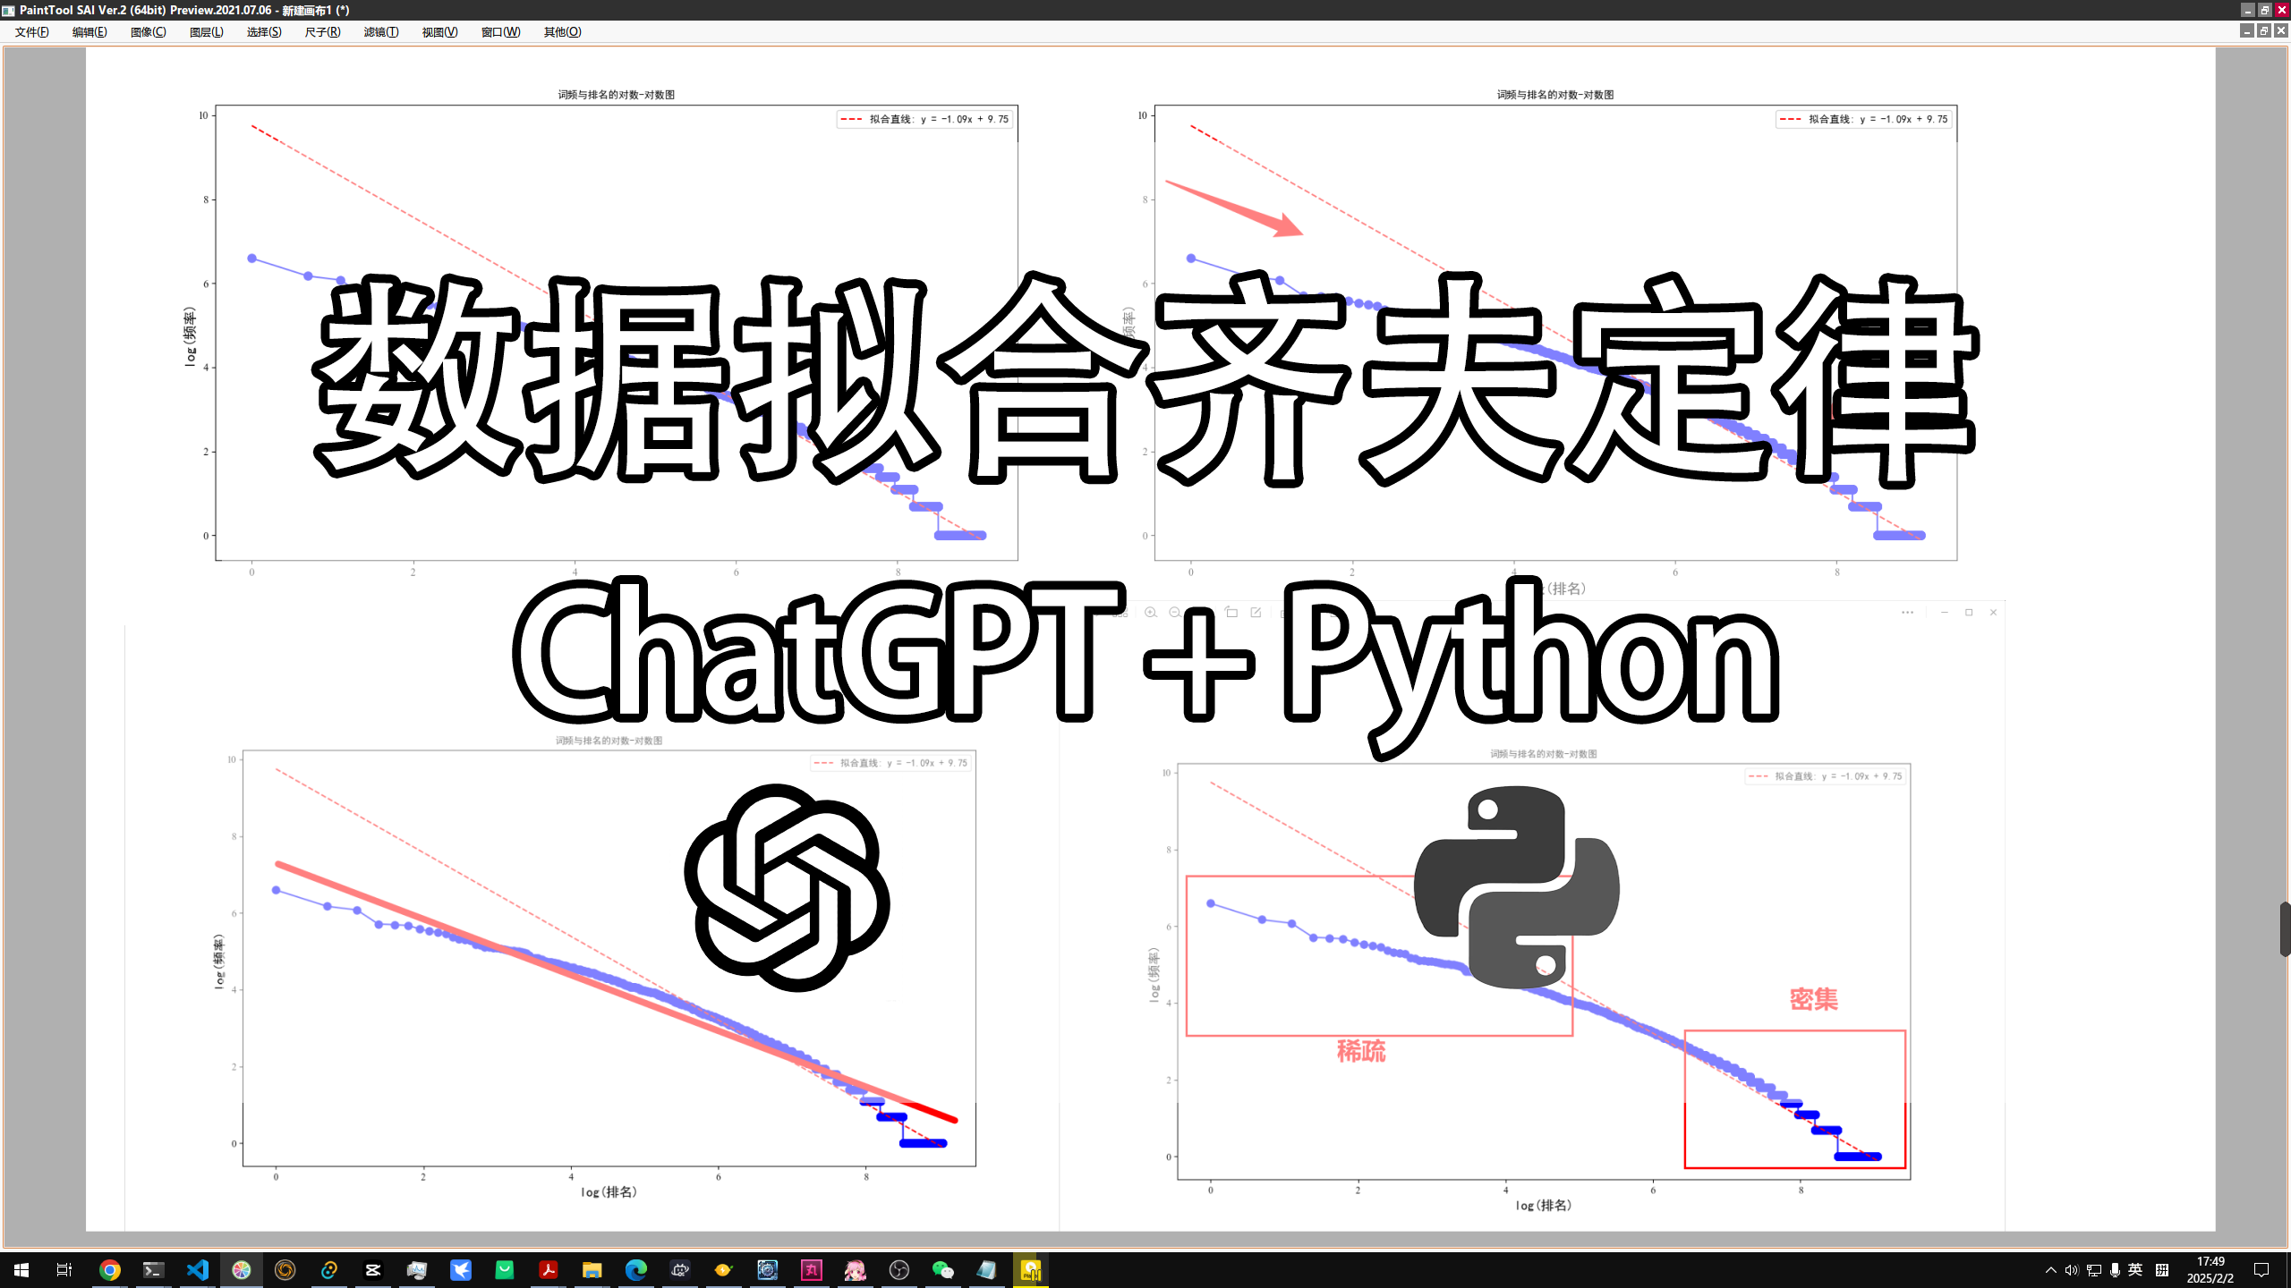Open the blue bird Feishu app on the taskbar
Screen dimensions: 2291x1288
[x=460, y=1269]
